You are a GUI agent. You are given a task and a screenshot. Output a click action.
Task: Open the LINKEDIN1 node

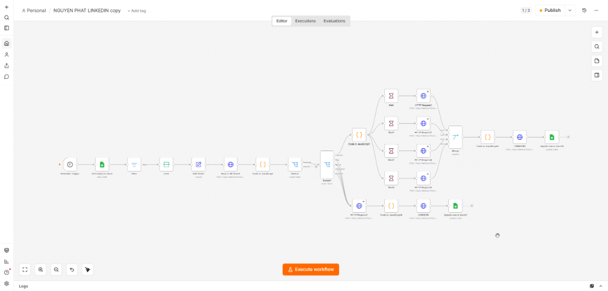pyautogui.click(x=520, y=137)
